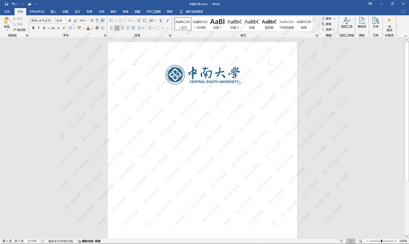Click the Decrease Indent icon
Viewport: 409px width, 244px height.
(139, 21)
